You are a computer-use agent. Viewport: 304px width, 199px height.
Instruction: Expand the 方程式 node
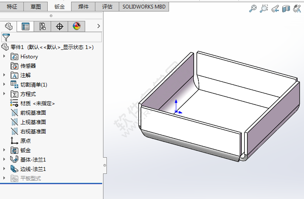pyautogui.click(x=4, y=93)
